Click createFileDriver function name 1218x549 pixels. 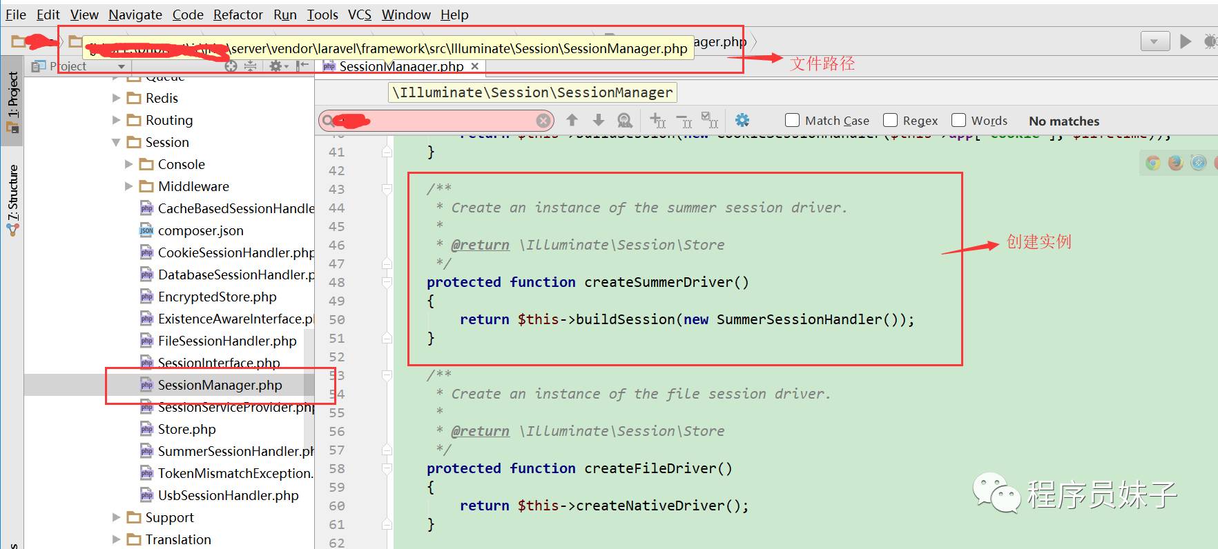point(651,468)
